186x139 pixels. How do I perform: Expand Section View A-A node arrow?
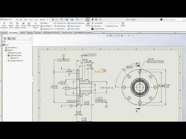6,61
